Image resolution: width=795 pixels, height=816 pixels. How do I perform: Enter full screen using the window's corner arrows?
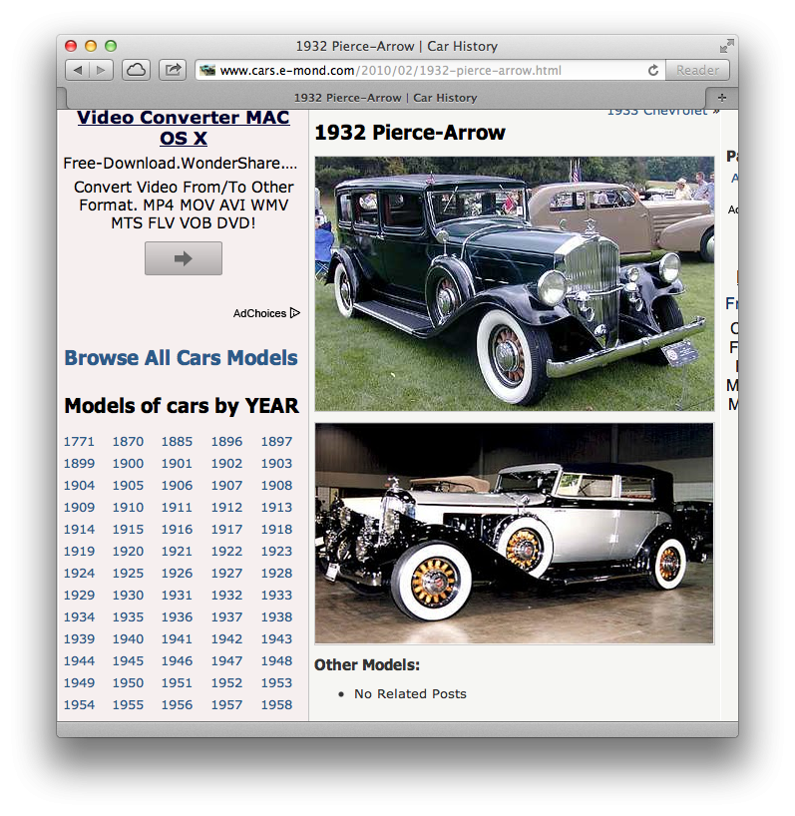pos(726,46)
